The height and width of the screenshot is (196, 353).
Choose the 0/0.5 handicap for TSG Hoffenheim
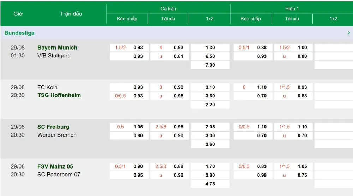[x=129, y=96]
